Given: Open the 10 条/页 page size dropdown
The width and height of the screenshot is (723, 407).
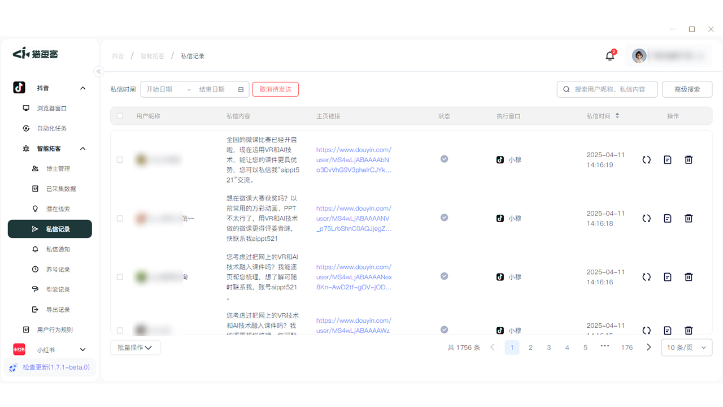Looking at the screenshot, I should coord(686,348).
